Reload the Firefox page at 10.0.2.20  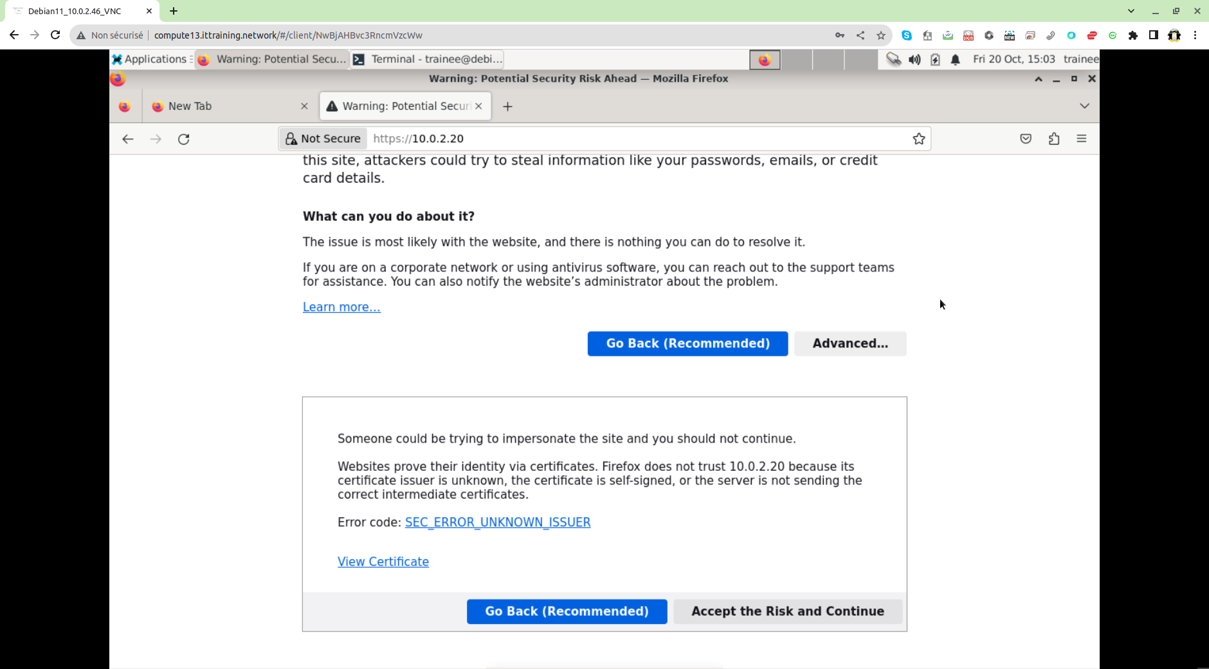184,139
